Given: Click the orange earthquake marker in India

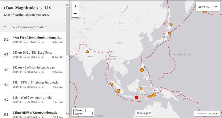Looking at the screenshot, I should coord(88,52).
